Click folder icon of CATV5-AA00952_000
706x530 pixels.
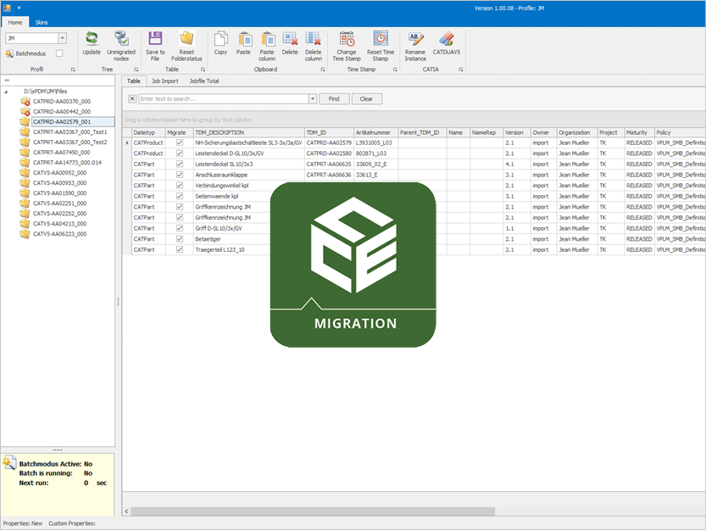click(25, 173)
